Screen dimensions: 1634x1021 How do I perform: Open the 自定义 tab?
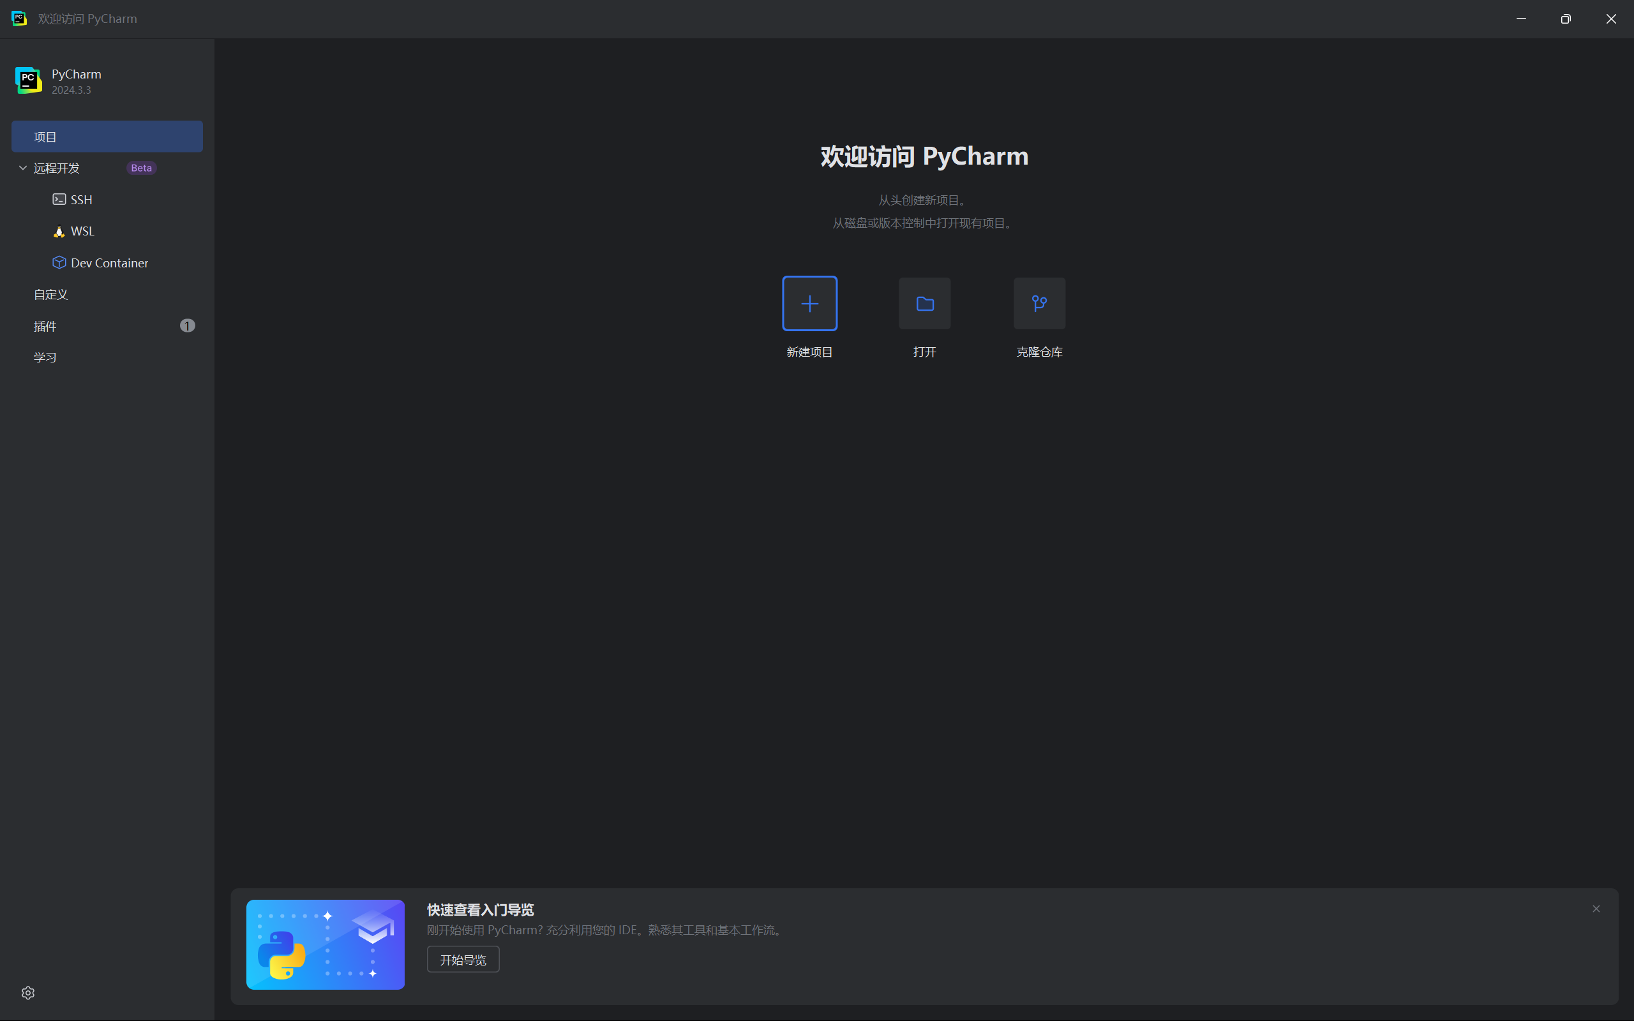pos(50,294)
